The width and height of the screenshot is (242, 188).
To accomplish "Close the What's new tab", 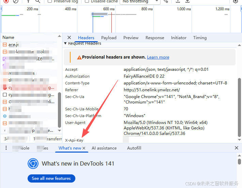I will (x=84, y=148).
